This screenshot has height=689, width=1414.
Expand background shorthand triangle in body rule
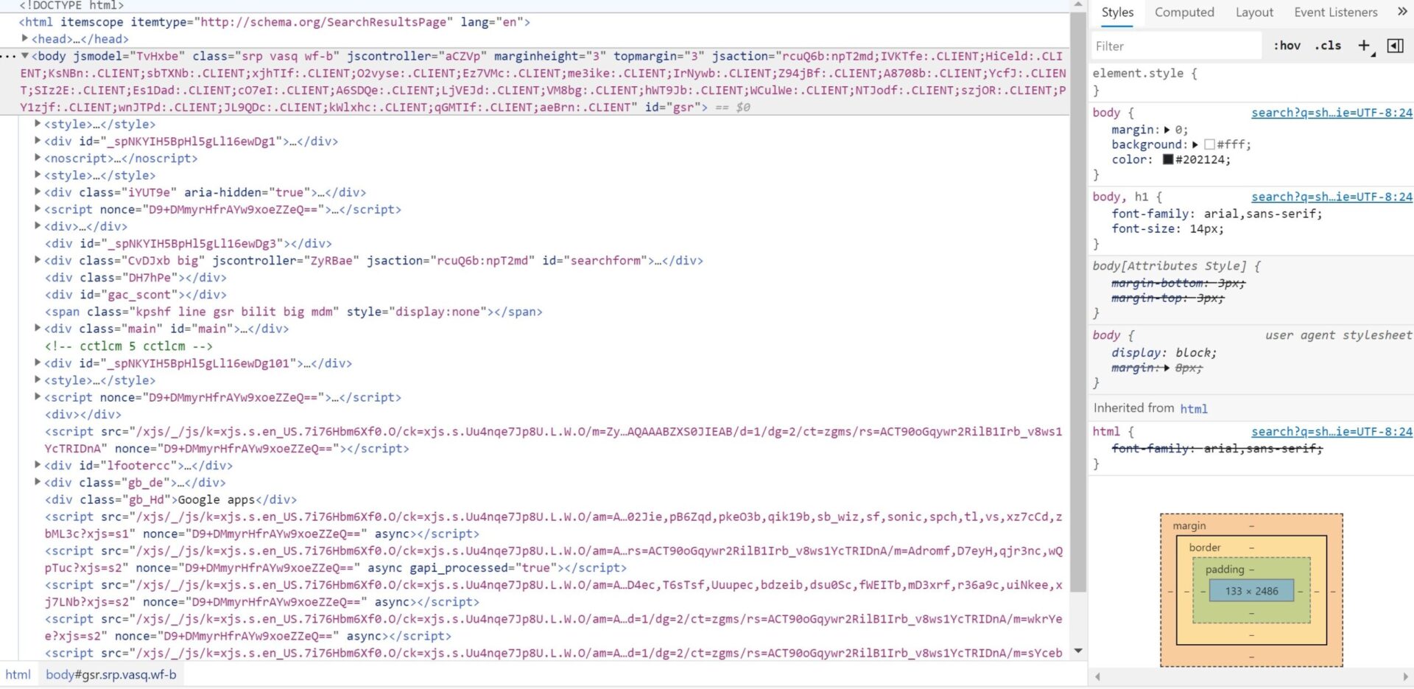pyautogui.click(x=1195, y=144)
